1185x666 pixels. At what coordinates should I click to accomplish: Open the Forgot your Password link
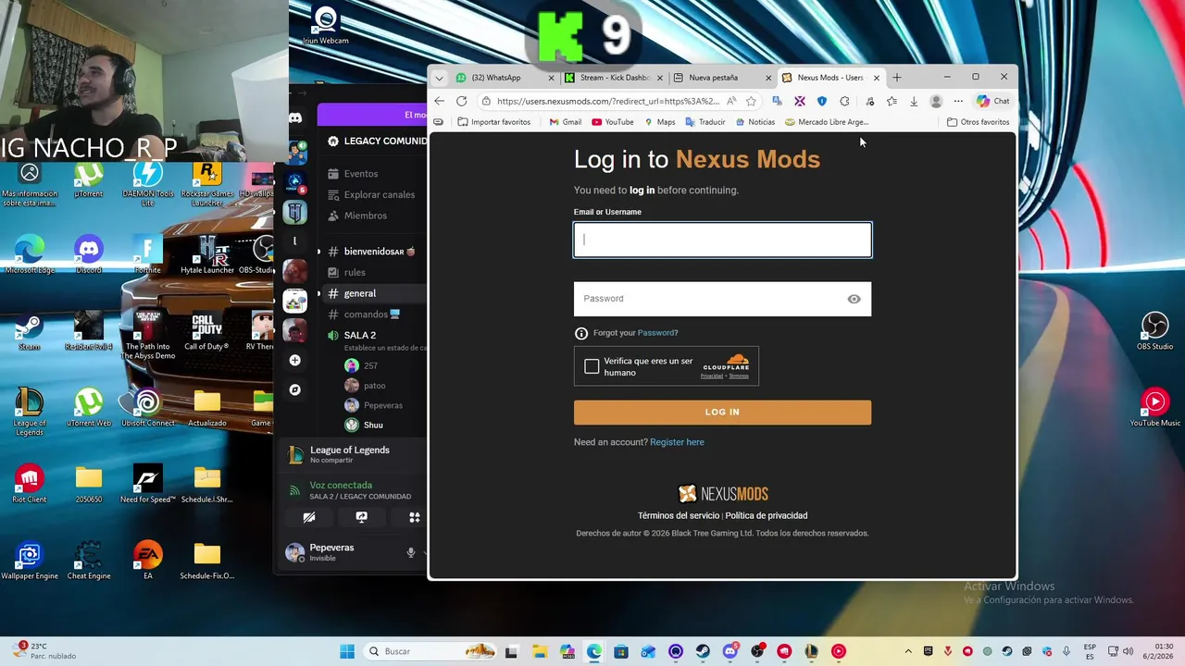[x=657, y=333]
